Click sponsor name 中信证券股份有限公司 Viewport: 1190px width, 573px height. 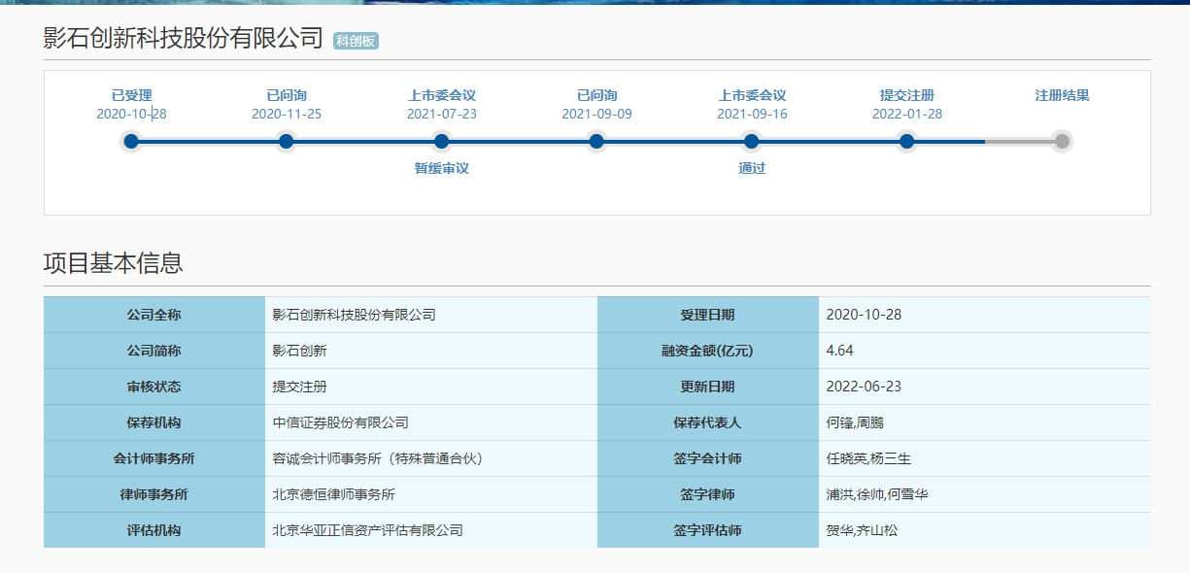click(340, 422)
